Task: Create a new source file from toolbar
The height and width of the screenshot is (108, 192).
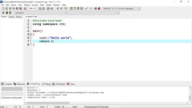Action: (x=3, y=8)
